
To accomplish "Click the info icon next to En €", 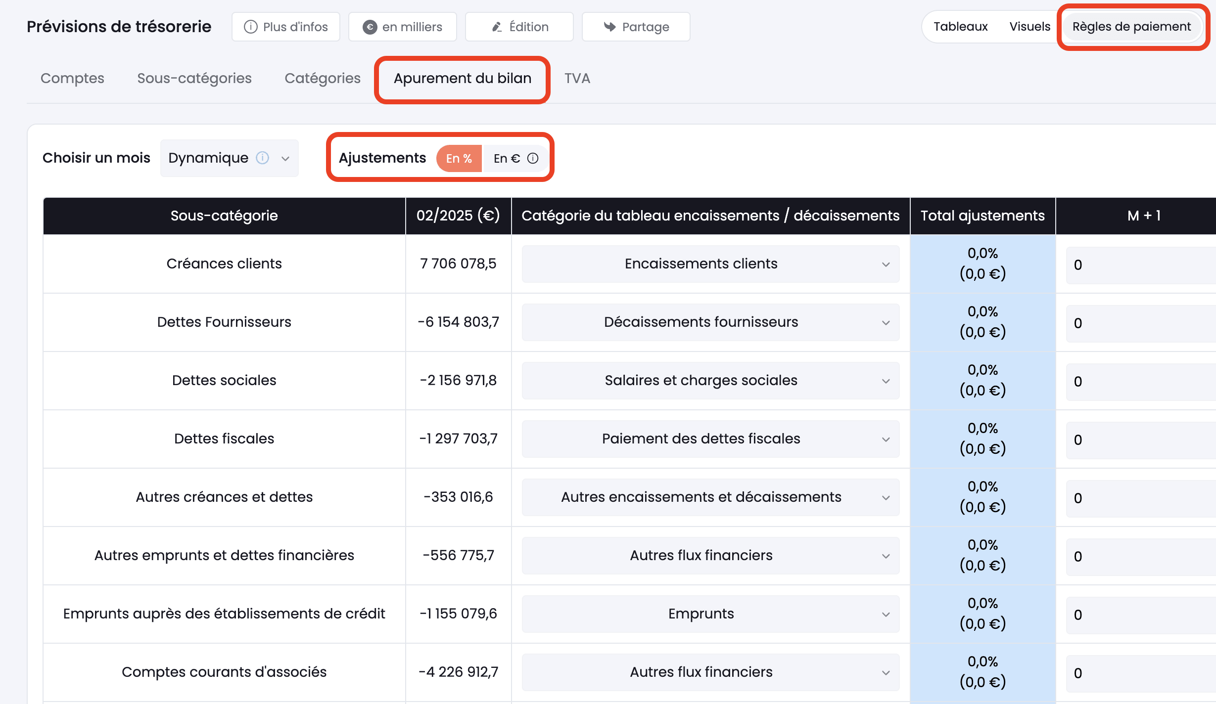I will (533, 158).
